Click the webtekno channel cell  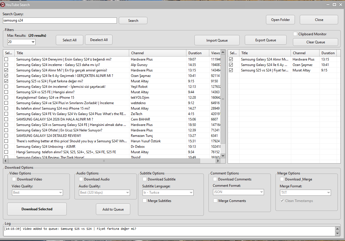click(x=138, y=103)
